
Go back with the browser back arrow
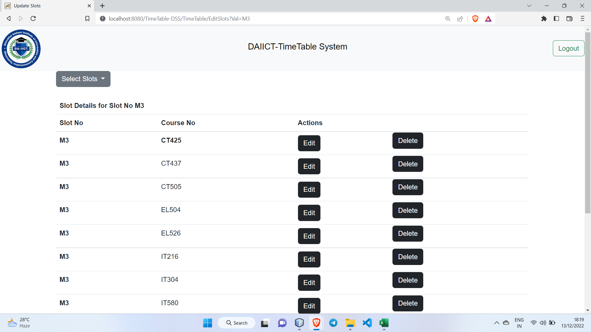9,18
